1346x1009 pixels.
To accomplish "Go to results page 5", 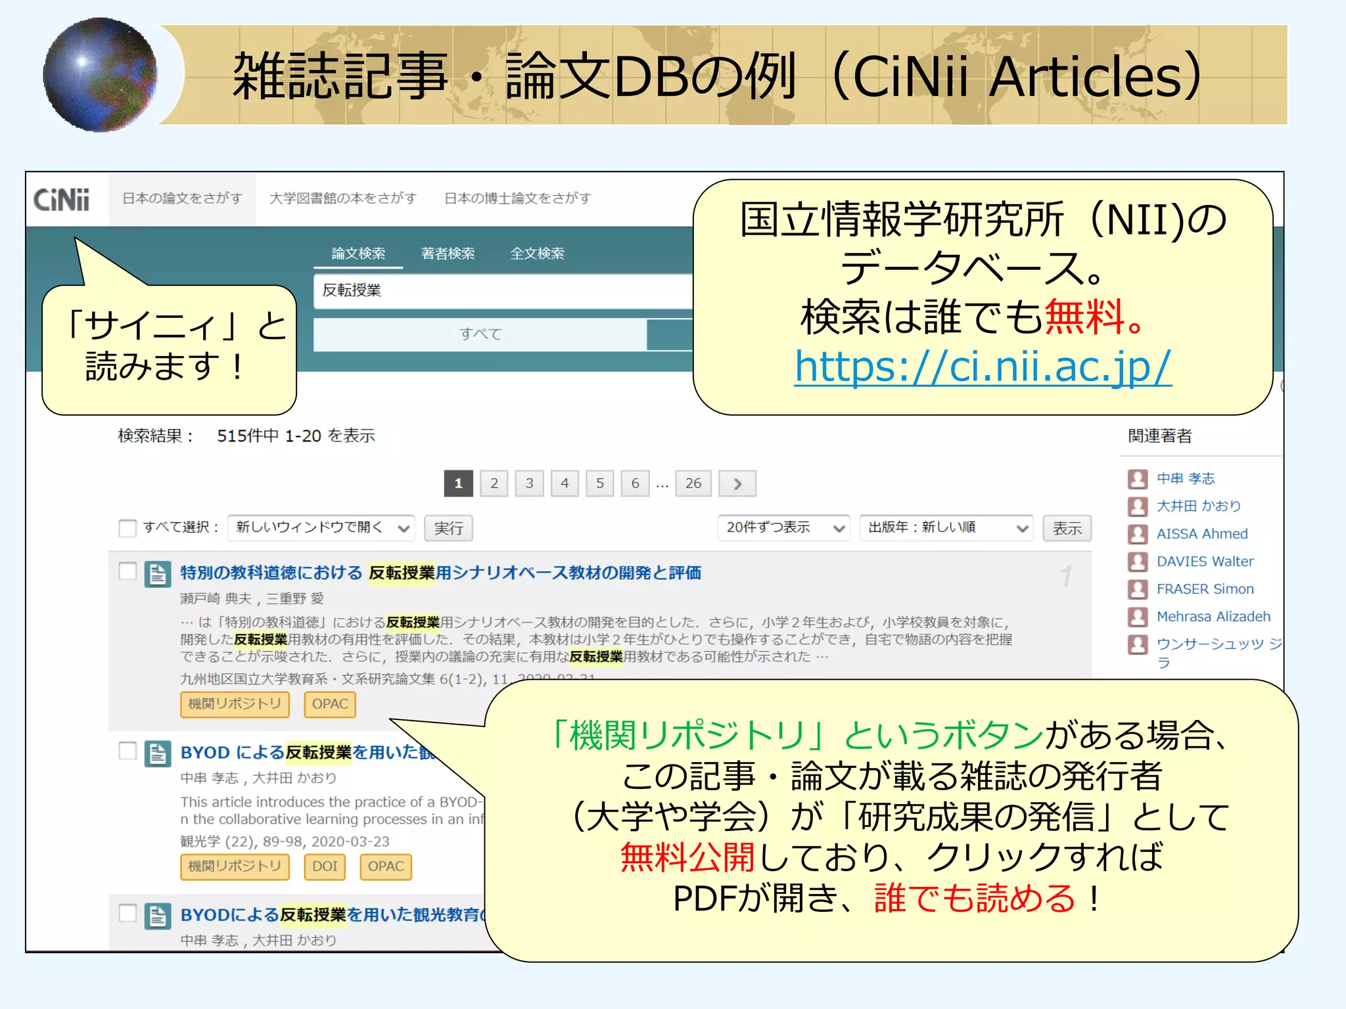I will pos(600,484).
